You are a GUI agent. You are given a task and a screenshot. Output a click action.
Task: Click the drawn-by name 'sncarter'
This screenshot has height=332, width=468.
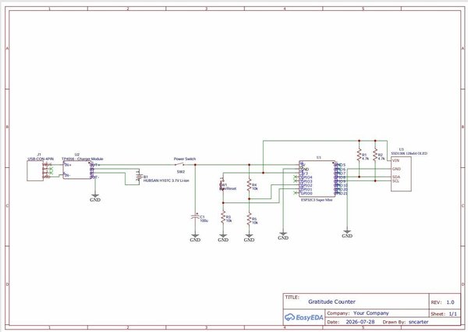[x=418, y=322]
